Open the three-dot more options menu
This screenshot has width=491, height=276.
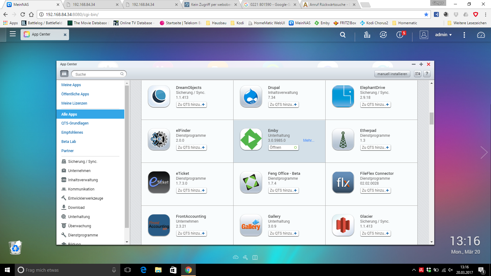click(x=464, y=35)
